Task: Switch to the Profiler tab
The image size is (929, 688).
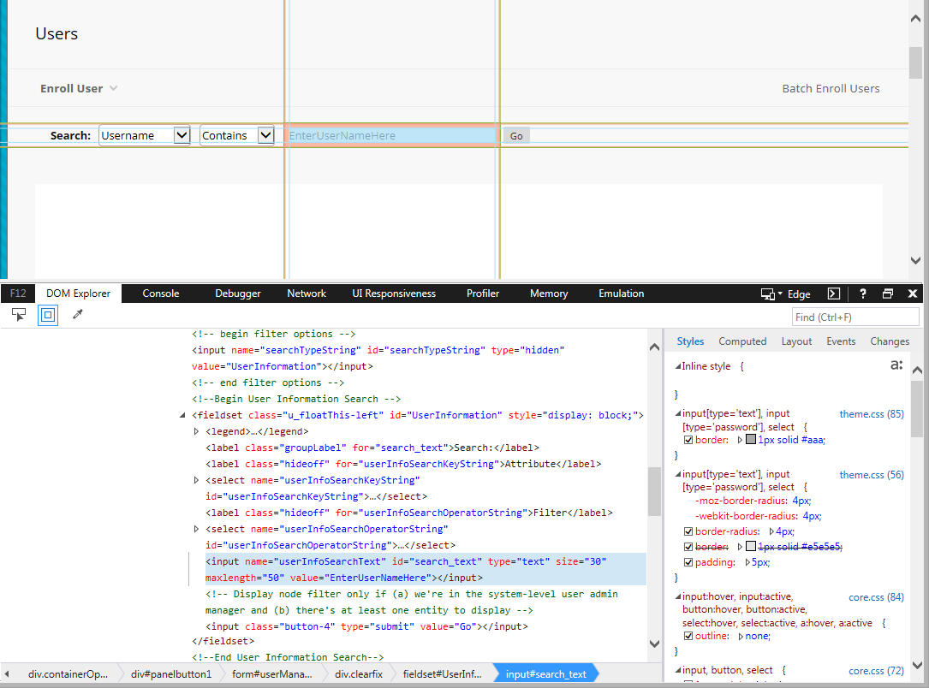Action: (482, 293)
